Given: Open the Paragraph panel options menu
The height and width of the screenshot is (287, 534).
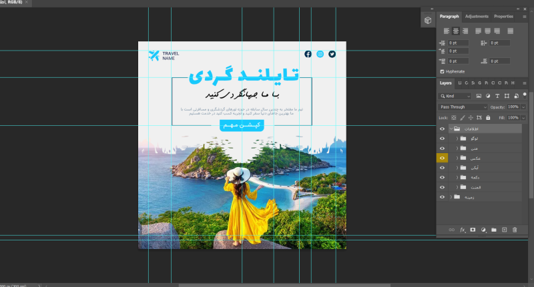Looking at the screenshot, I should click(525, 17).
